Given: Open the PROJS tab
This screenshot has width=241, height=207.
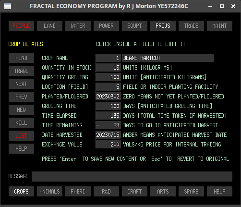Looking at the screenshot, I should click(x=163, y=26).
